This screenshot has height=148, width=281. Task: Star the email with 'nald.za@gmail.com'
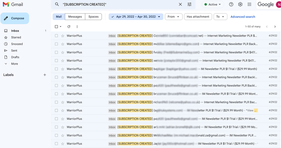[63, 135]
